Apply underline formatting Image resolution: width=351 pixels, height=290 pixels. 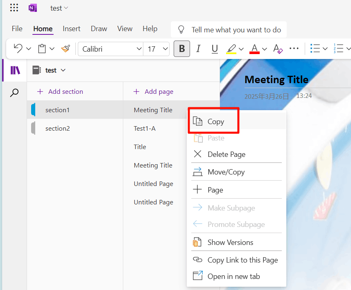tap(215, 48)
